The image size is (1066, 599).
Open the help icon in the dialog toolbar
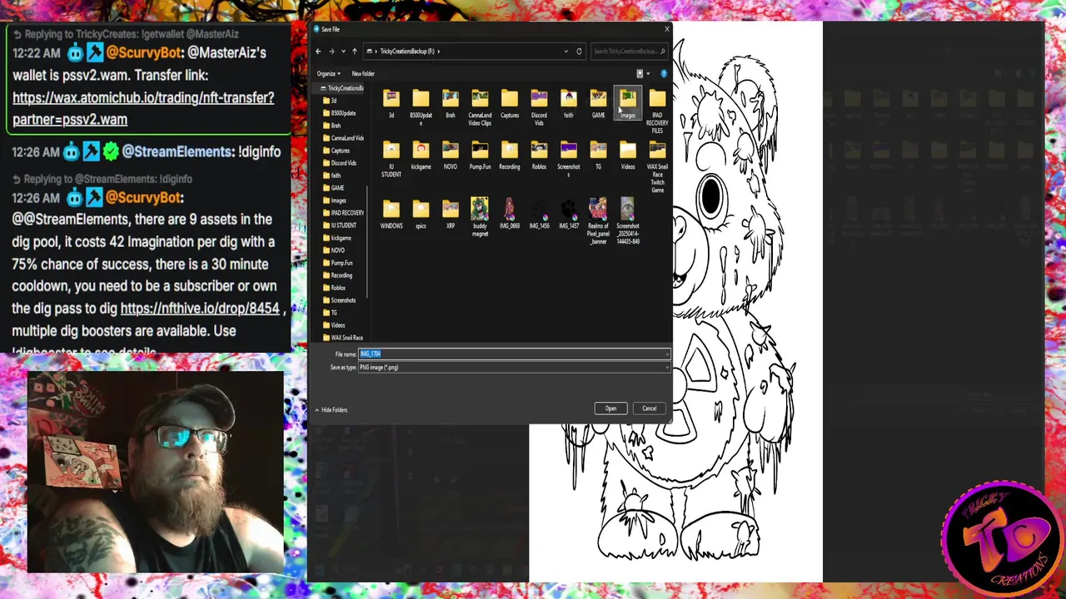[x=664, y=73]
